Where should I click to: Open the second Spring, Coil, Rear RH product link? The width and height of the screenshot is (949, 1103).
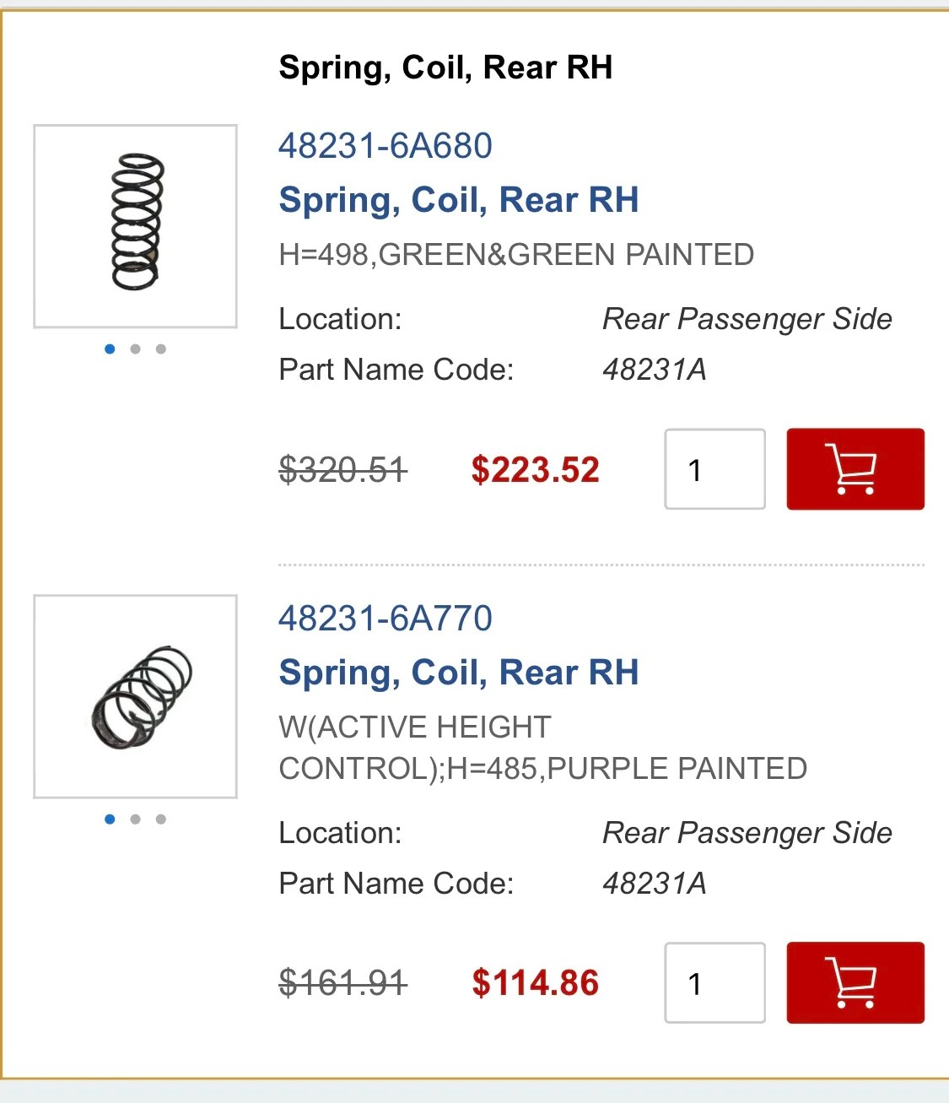(x=459, y=673)
